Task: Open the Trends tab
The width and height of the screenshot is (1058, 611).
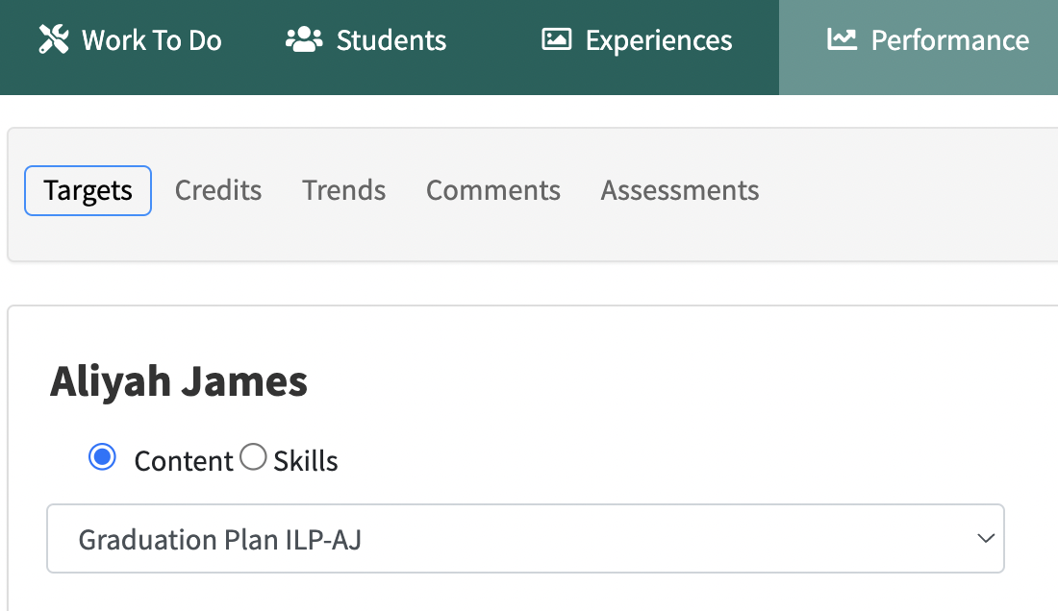Action: [x=343, y=190]
